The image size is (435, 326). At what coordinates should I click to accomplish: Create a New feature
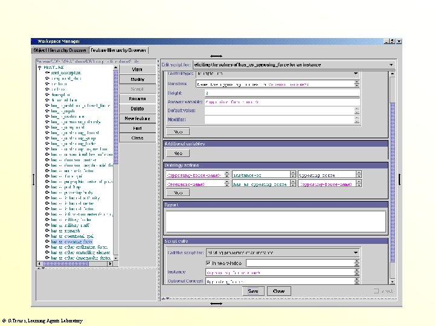coord(138,118)
